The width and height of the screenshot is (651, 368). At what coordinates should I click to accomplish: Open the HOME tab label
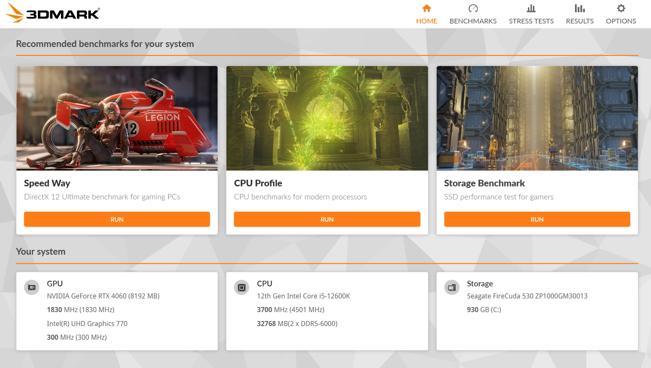pos(426,21)
